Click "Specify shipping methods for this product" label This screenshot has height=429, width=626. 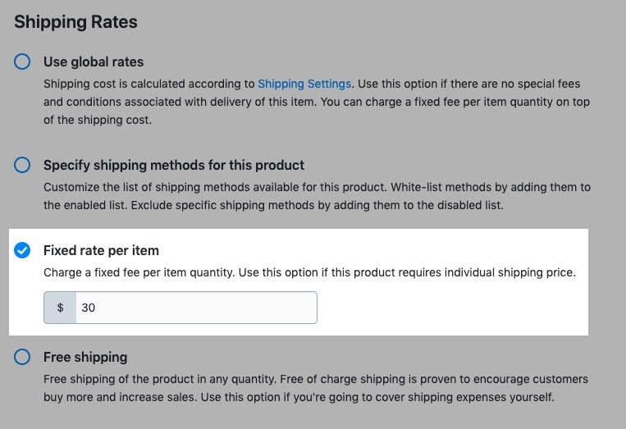[x=174, y=165]
